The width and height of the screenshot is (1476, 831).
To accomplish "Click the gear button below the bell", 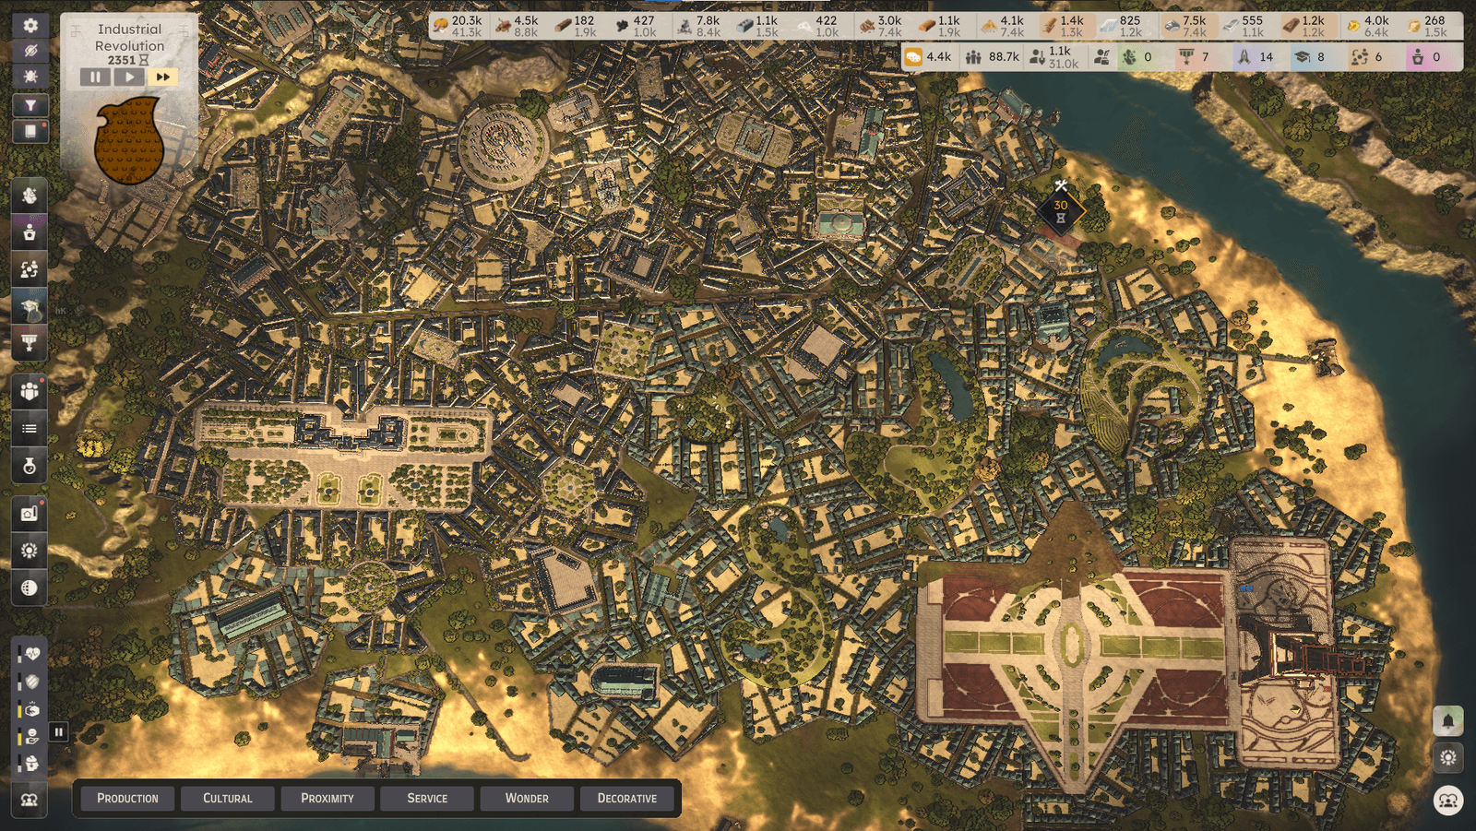I will tap(1447, 758).
